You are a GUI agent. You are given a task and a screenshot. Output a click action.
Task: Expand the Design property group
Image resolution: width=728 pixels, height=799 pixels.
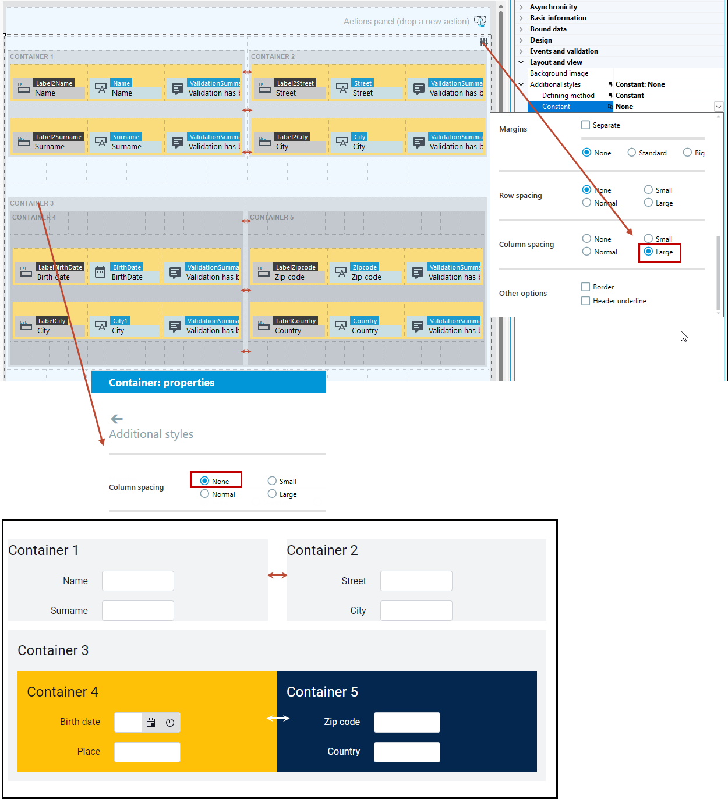pos(521,40)
